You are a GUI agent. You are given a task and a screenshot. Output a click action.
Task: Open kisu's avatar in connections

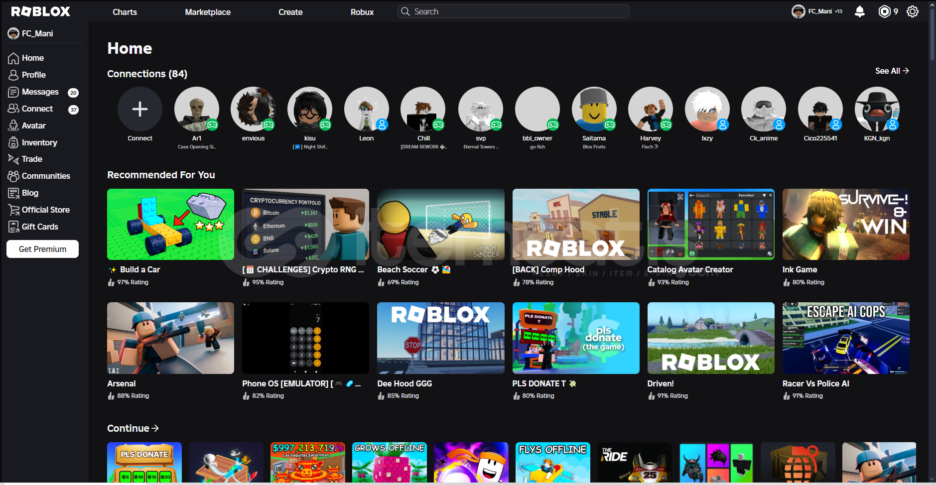310,109
